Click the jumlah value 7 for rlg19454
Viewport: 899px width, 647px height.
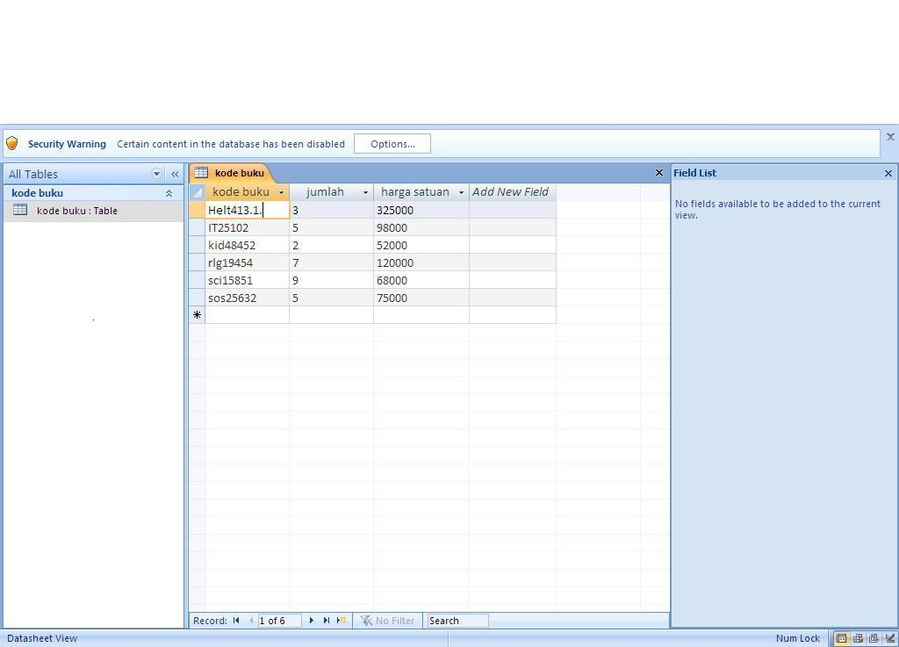(331, 262)
